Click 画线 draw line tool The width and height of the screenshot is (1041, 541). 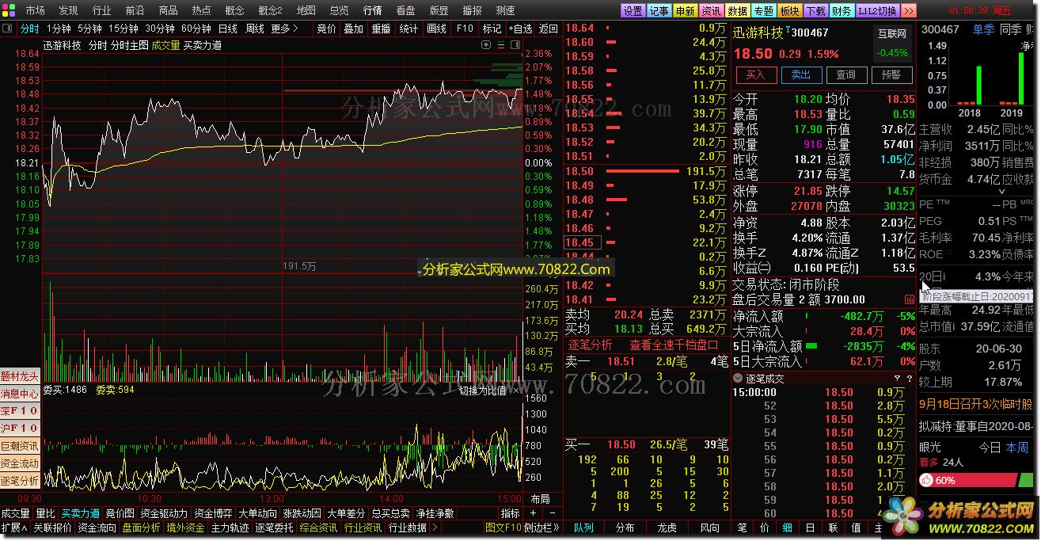pos(436,29)
